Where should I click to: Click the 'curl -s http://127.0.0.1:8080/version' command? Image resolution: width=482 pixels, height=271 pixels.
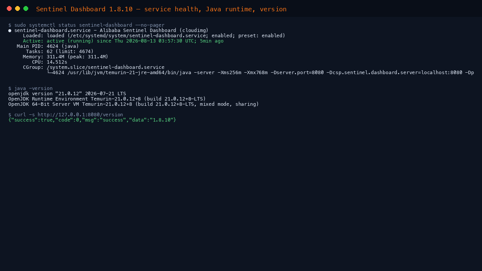66,115
